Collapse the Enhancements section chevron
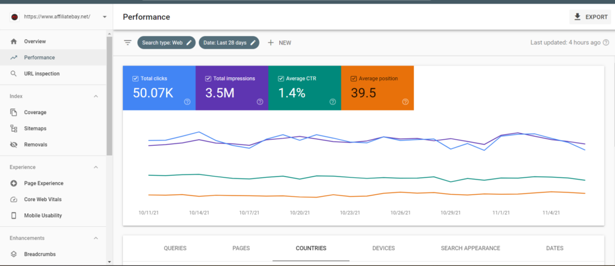This screenshot has width=615, height=266. click(x=96, y=238)
